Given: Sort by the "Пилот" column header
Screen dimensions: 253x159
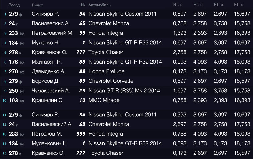Looking at the screenshot, I should coord(37,5).
